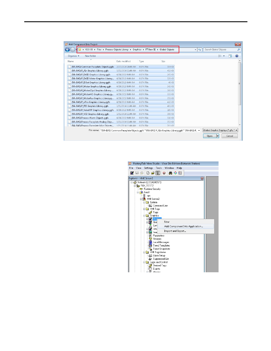The image size is (271, 351).
Task: Collapse the Area1 node
Action: [x=138, y=192]
